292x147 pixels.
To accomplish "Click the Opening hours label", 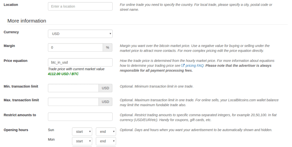I will click(16, 130).
